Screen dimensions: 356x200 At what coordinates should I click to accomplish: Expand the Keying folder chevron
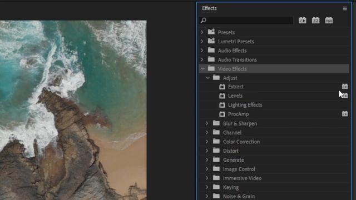click(x=207, y=187)
